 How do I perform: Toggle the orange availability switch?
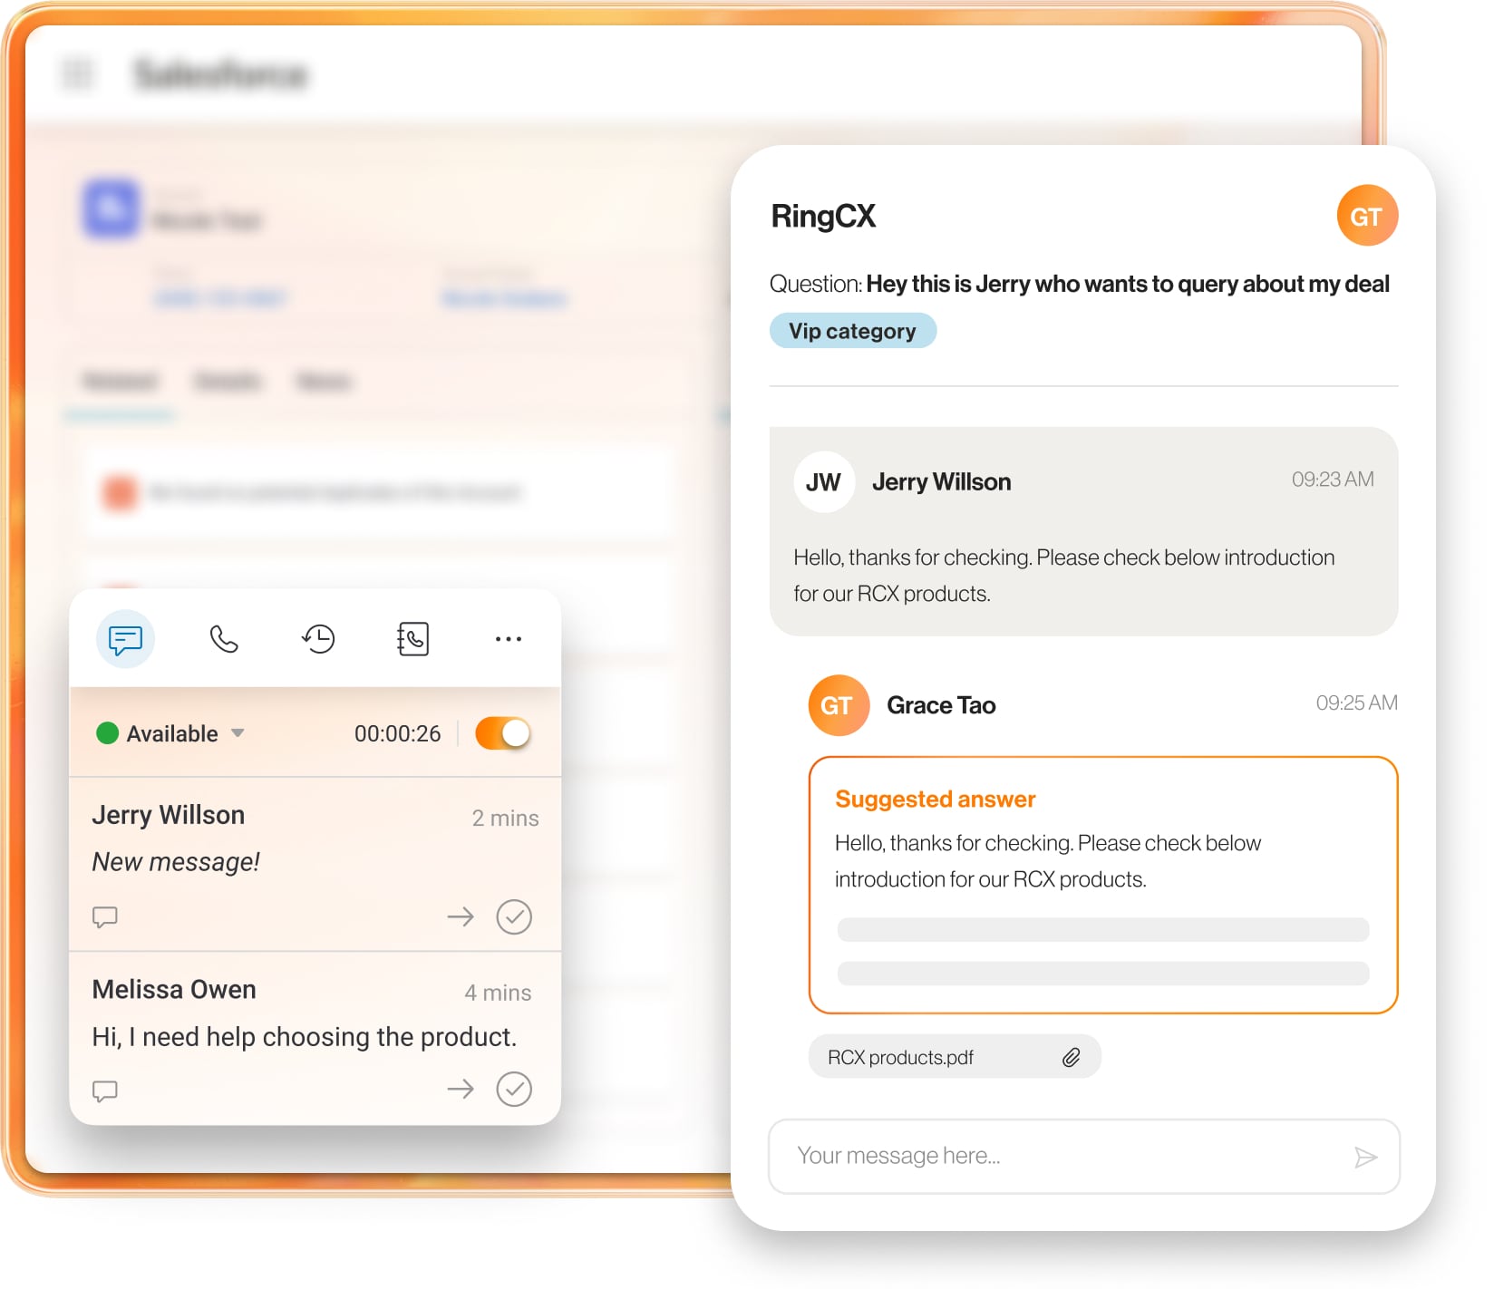502,733
